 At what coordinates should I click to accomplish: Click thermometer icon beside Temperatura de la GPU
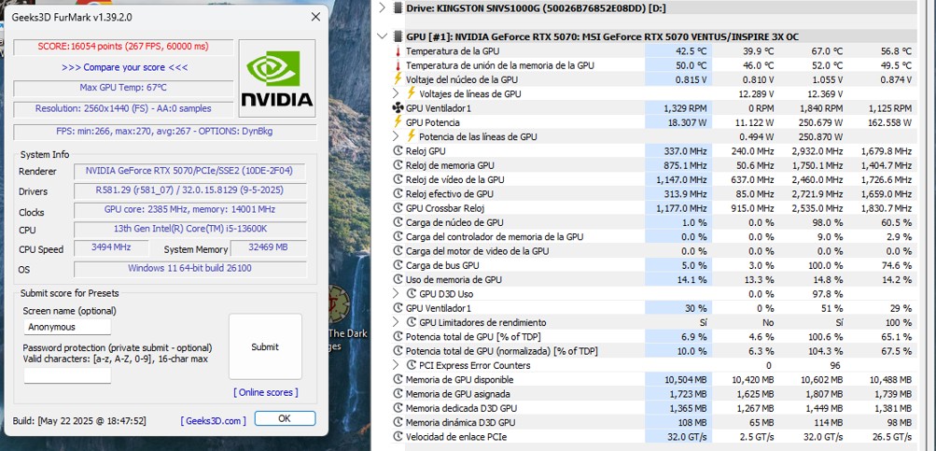tap(398, 51)
